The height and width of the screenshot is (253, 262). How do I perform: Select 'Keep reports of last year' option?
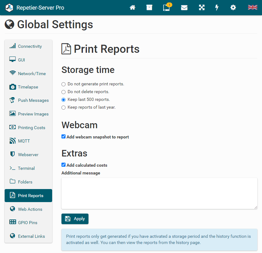64,107
